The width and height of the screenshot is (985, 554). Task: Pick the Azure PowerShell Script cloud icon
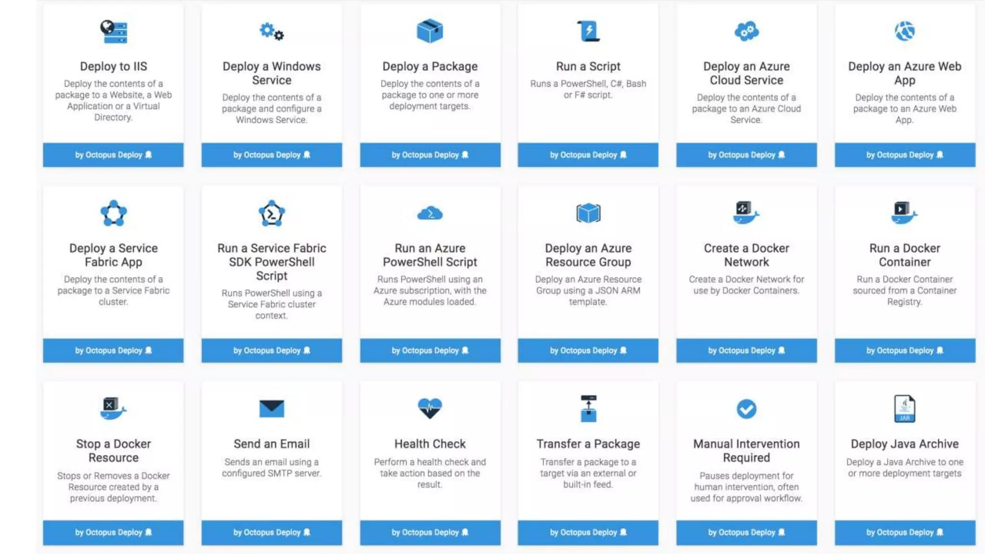[x=430, y=214]
